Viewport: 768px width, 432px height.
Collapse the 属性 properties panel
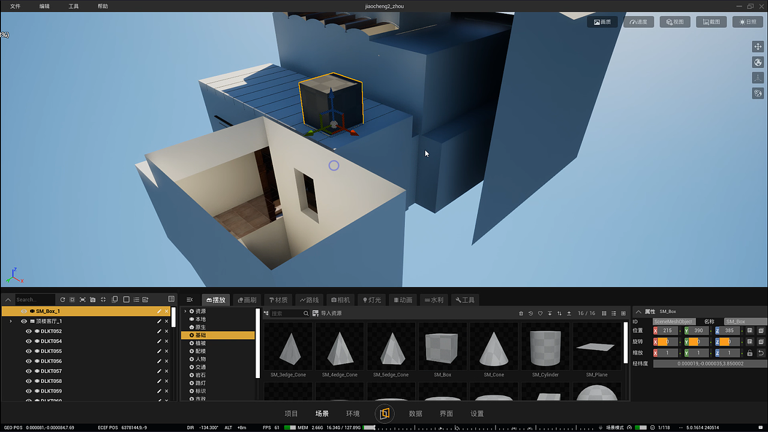[638, 312]
